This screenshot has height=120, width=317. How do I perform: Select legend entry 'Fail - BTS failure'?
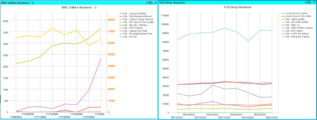pyautogui.click(x=292, y=31)
